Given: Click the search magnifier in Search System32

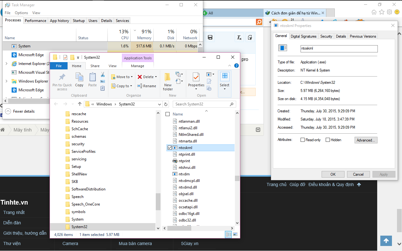Looking at the screenshot, I should click(232, 104).
